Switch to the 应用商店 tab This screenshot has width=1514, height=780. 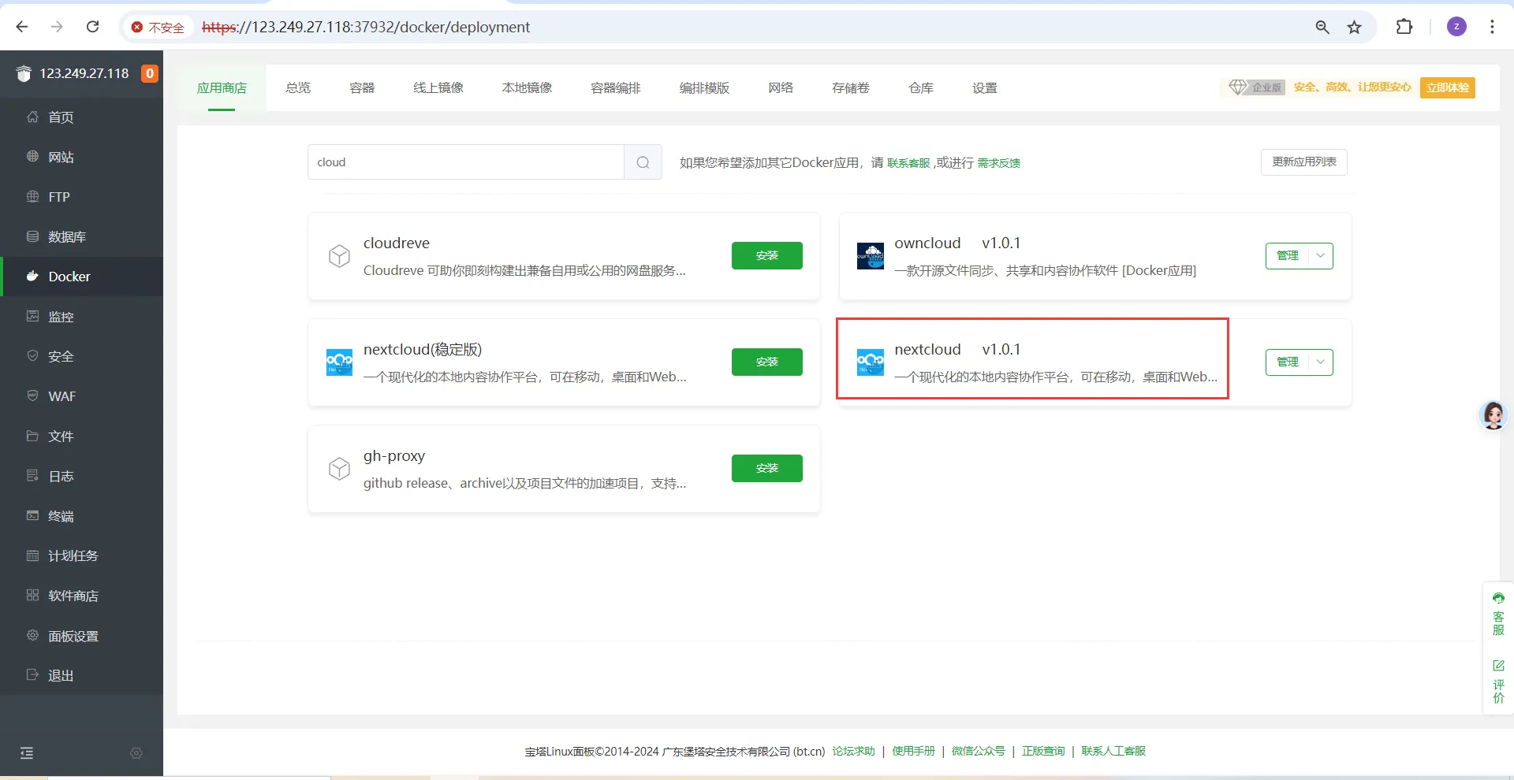222,88
